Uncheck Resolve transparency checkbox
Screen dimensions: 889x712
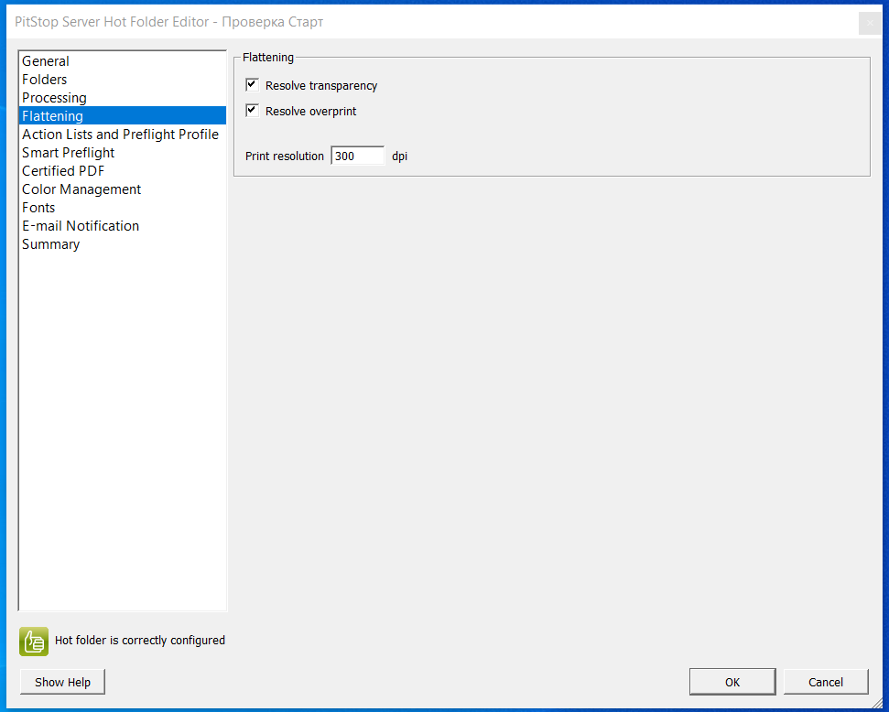(x=253, y=85)
